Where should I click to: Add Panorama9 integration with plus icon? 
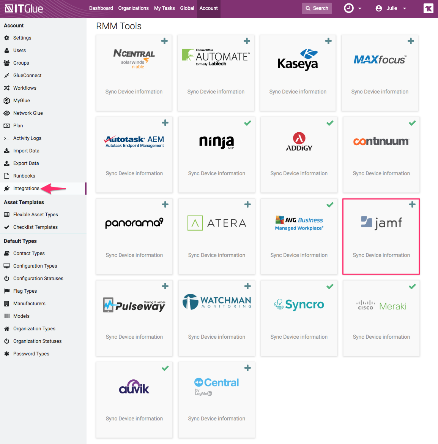165,205
